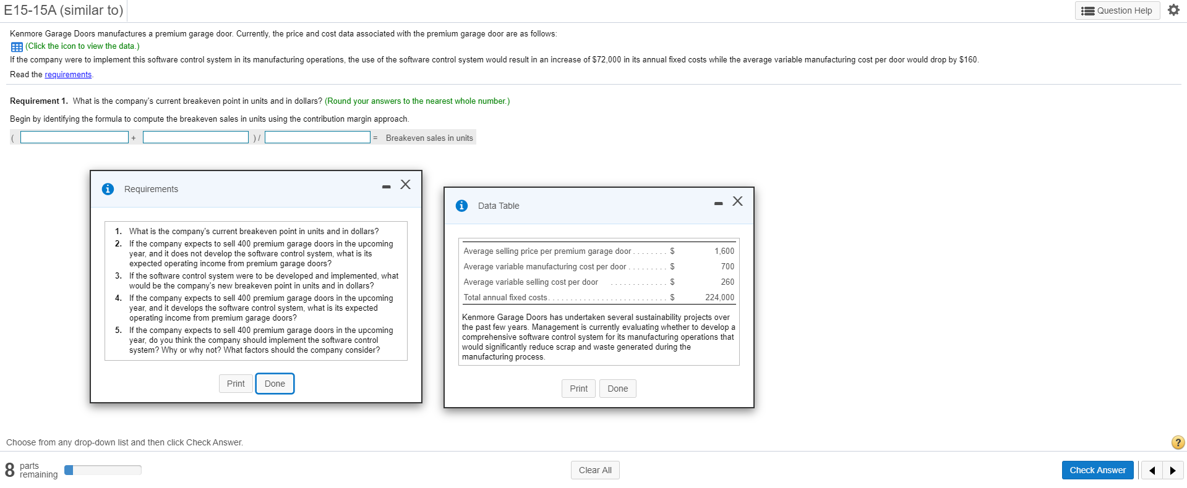Viewport: 1187px width, 488px height.
Task: Click requirement 5 text about implementing the software
Action: 261,340
